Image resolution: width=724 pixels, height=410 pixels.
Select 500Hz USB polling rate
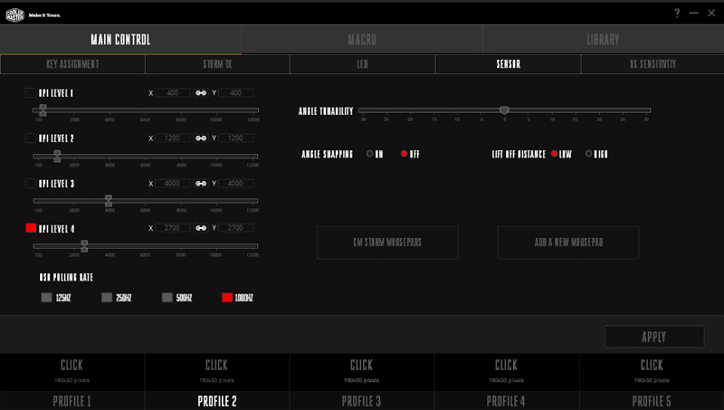pos(167,297)
